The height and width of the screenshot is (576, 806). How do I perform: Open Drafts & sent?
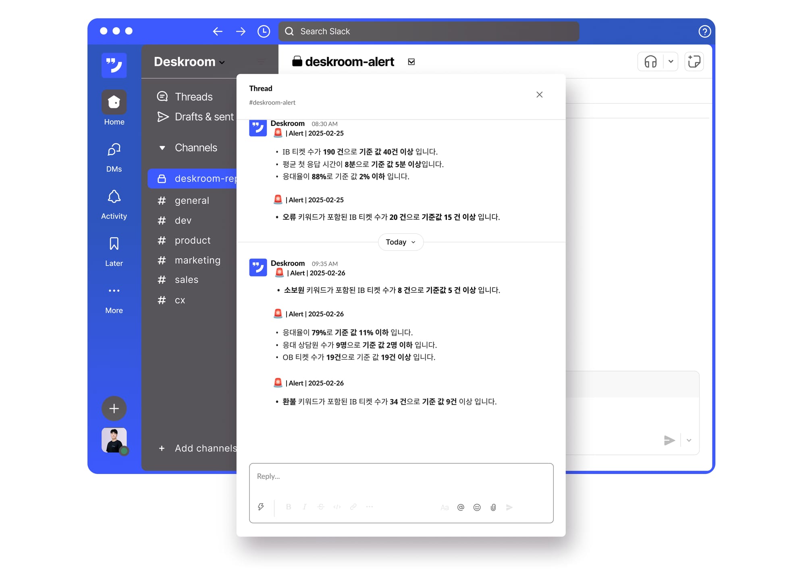click(204, 117)
